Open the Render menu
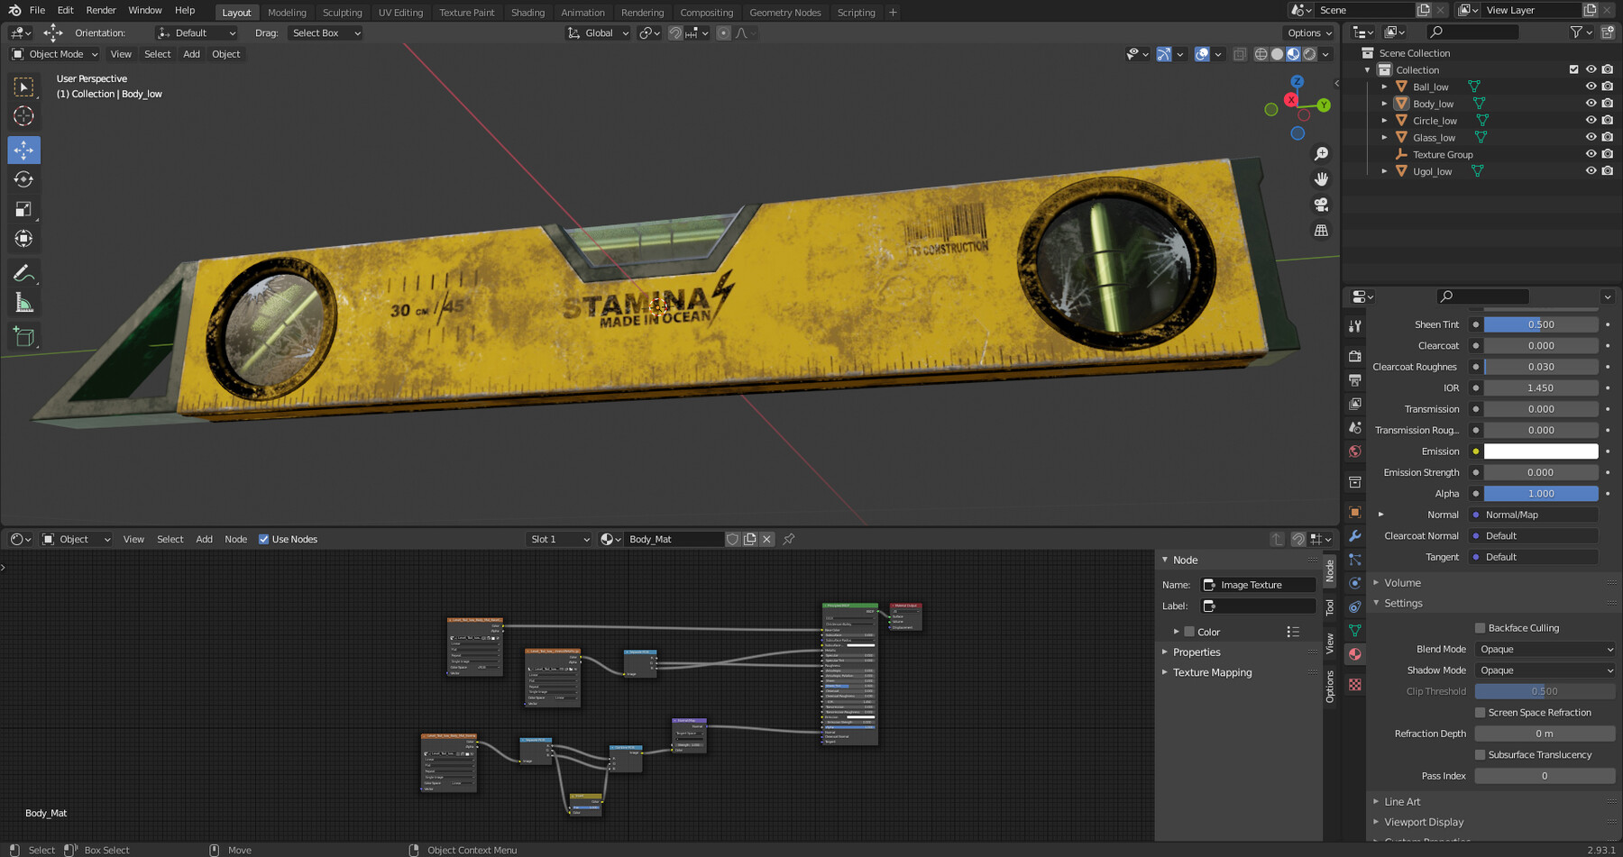The image size is (1623, 857). 100,10
